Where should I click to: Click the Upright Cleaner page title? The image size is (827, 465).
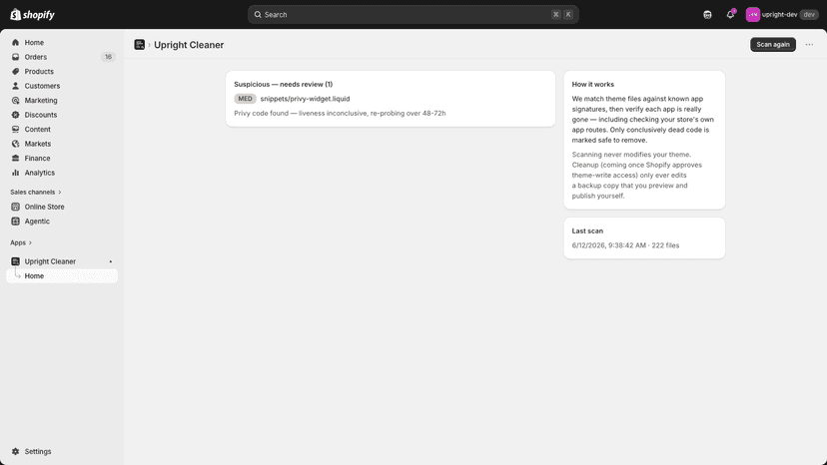coord(189,45)
